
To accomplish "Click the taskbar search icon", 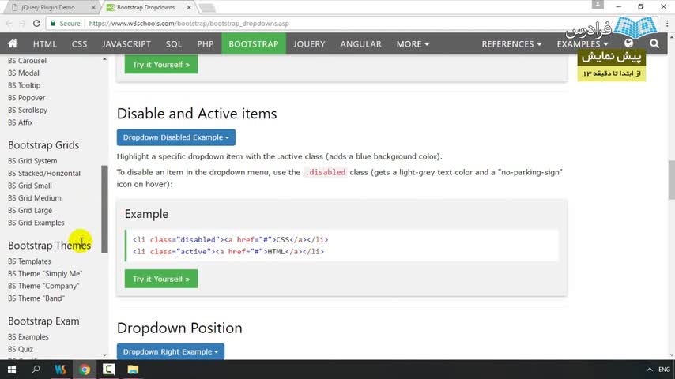I will pos(36,369).
